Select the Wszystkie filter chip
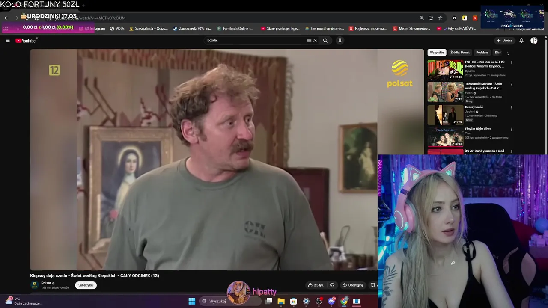The image size is (548, 308). tap(437, 53)
